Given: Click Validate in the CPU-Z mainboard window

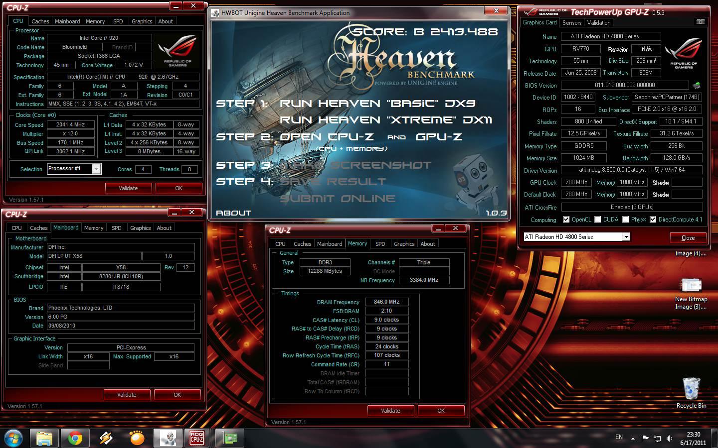Looking at the screenshot, I should tap(127, 395).
